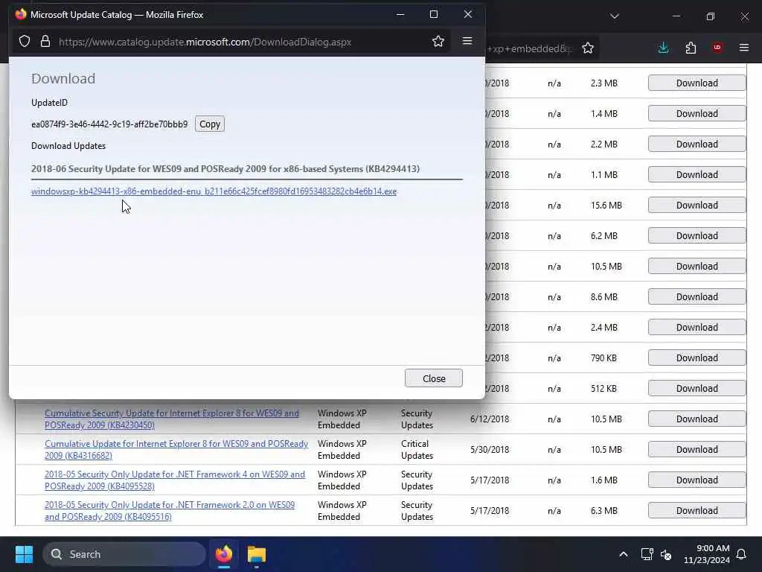
Task: Click the taskbar Search box
Action: click(124, 554)
